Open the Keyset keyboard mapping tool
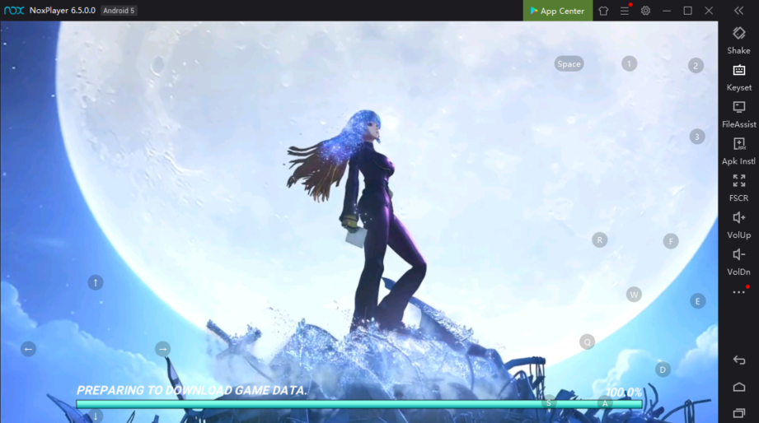The image size is (759, 423). pos(738,78)
